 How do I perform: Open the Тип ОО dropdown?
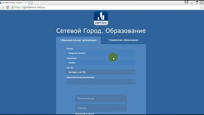click(x=101, y=72)
